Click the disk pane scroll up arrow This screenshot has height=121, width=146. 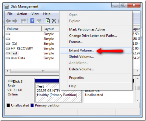point(138,78)
